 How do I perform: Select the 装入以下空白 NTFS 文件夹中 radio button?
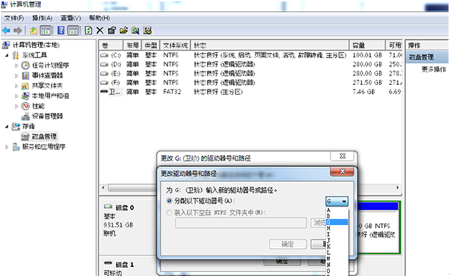pyautogui.click(x=170, y=213)
